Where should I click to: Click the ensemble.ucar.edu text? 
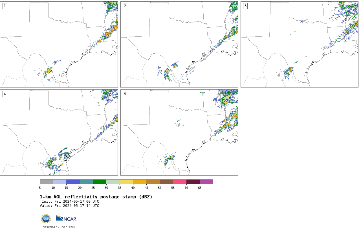59,227
